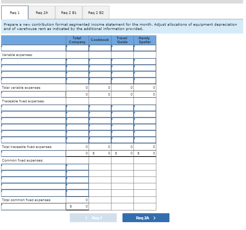The height and width of the screenshot is (230, 246).
Task: Click Handy Speller cell for first variable expense
Action: coord(145,61)
